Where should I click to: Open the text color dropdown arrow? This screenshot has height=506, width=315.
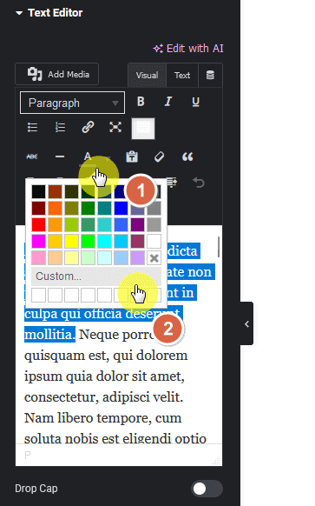(108, 157)
